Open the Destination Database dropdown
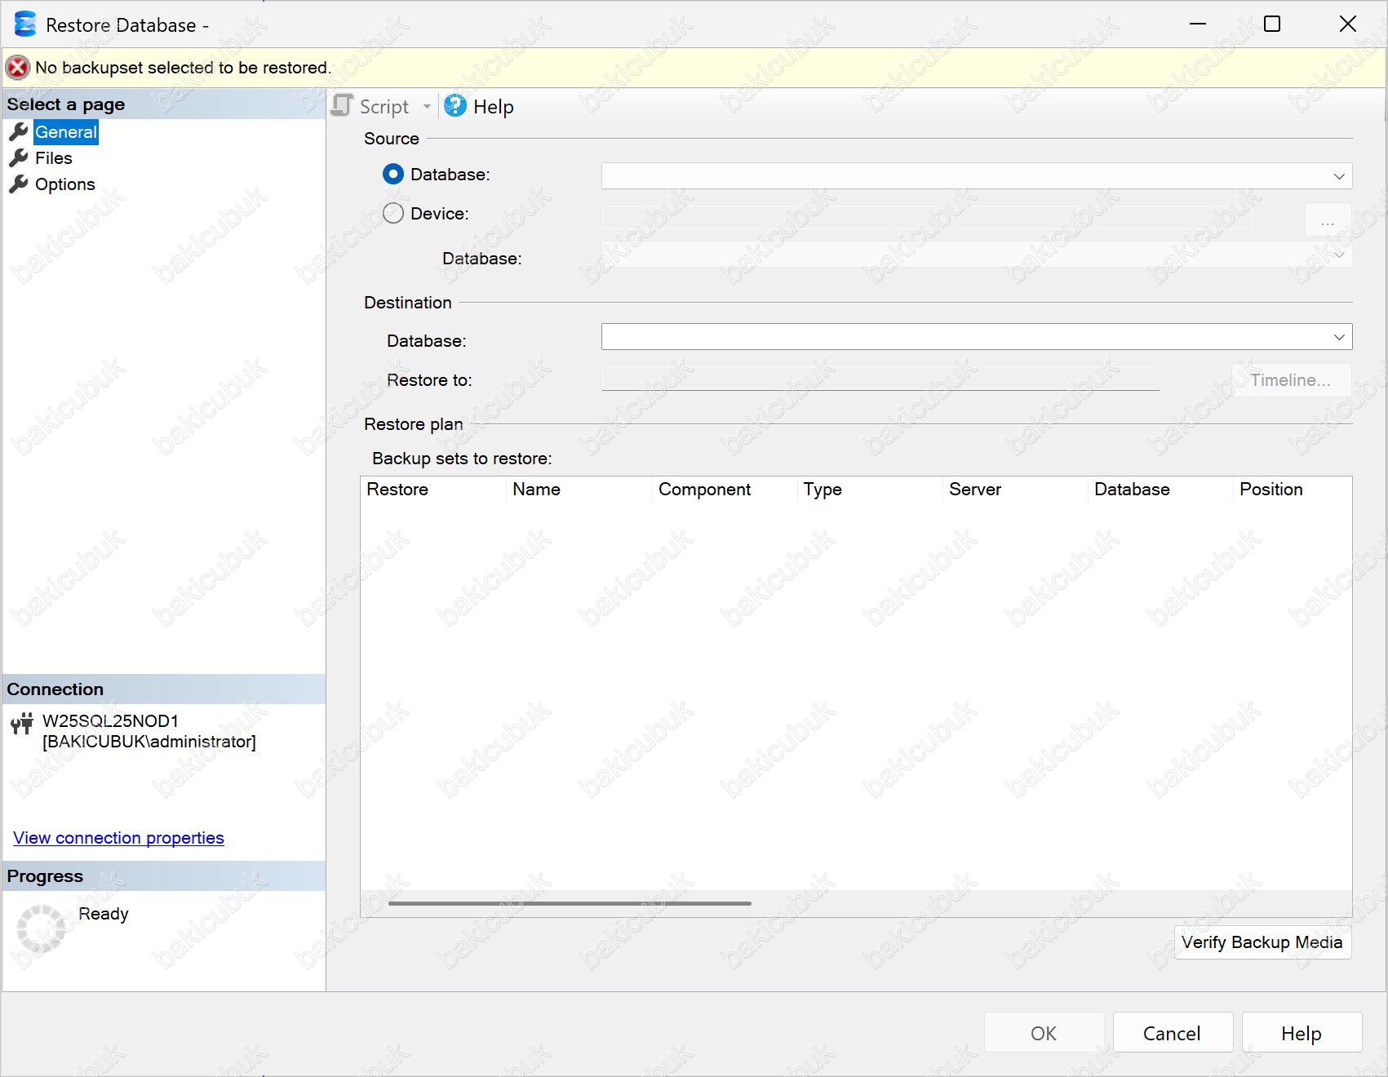 click(x=1338, y=337)
